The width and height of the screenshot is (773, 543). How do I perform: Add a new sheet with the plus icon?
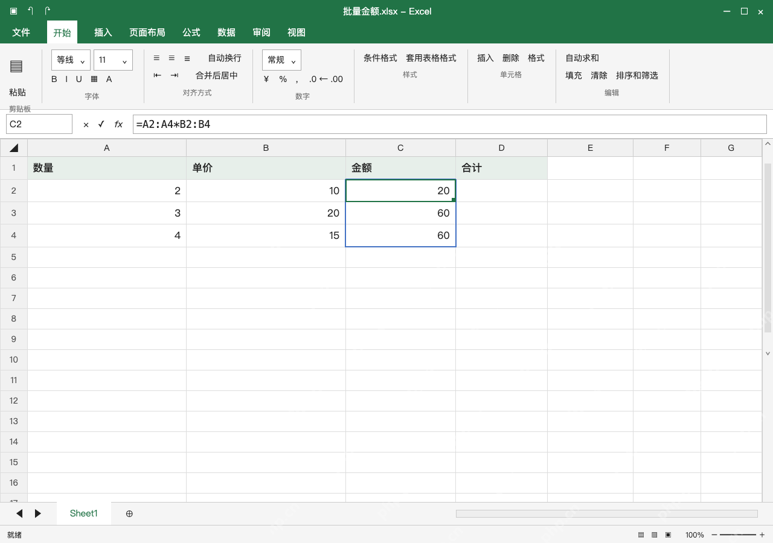tap(129, 513)
